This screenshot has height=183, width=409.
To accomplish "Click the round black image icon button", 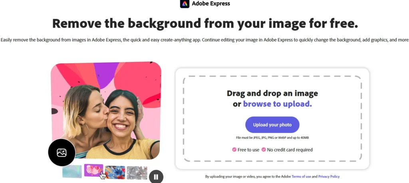I will pos(62,153).
